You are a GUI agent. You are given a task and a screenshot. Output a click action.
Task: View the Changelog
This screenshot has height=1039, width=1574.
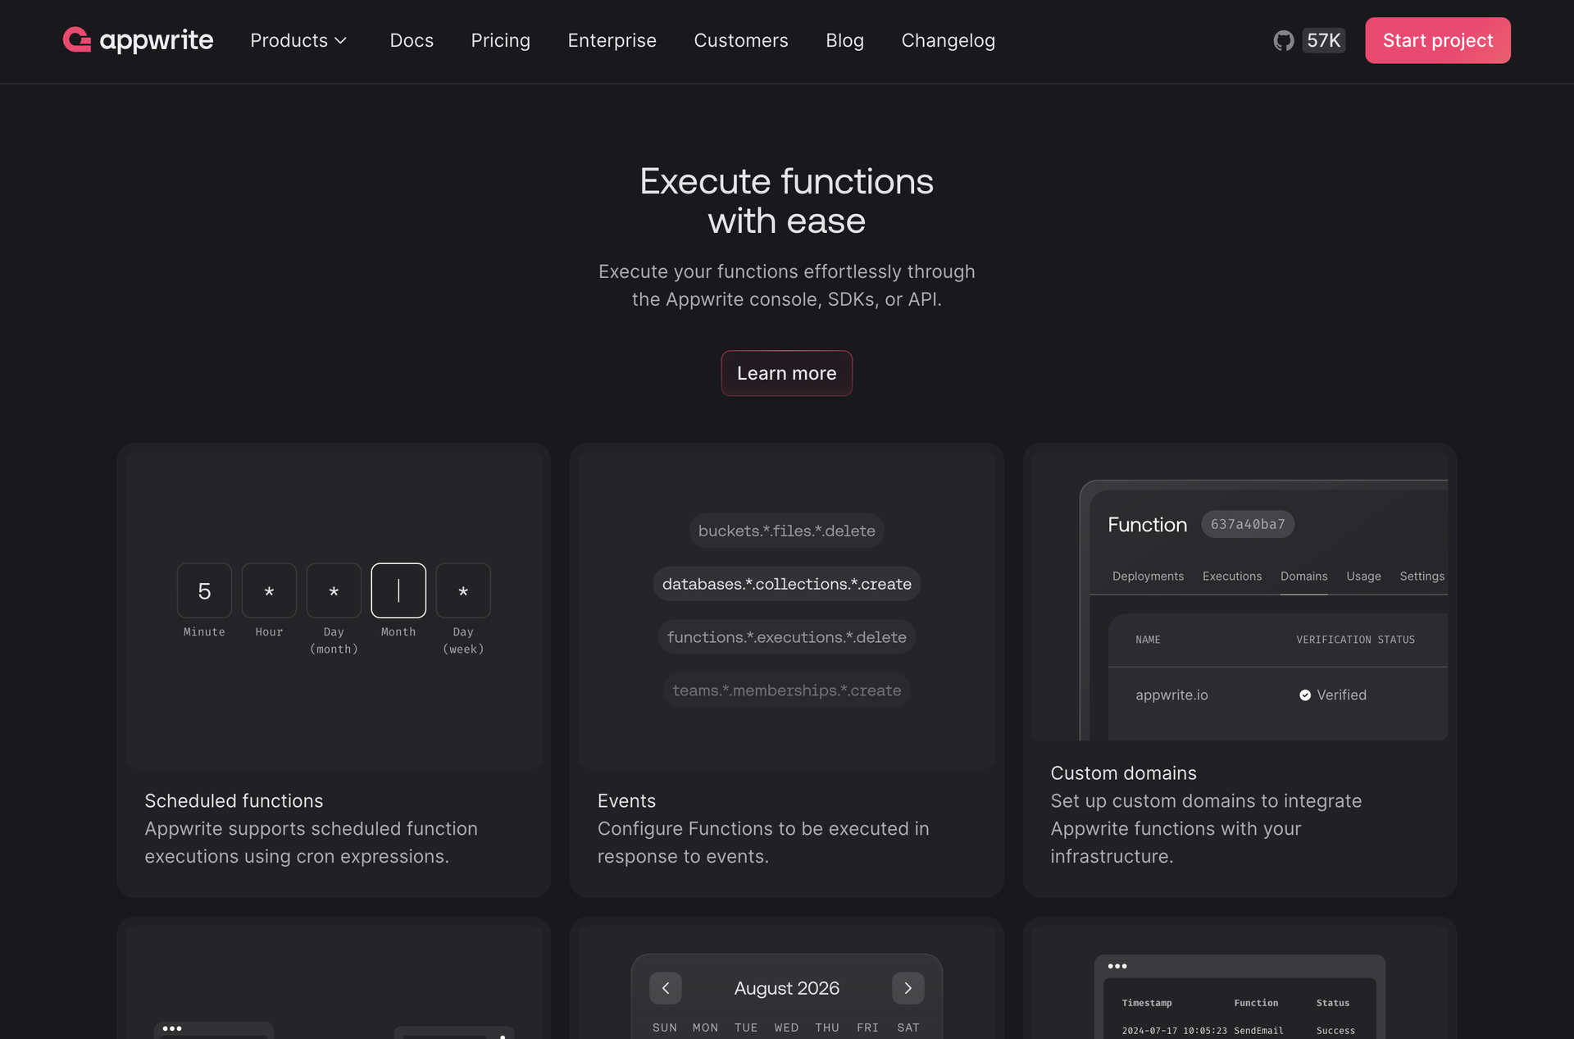pyautogui.click(x=948, y=40)
